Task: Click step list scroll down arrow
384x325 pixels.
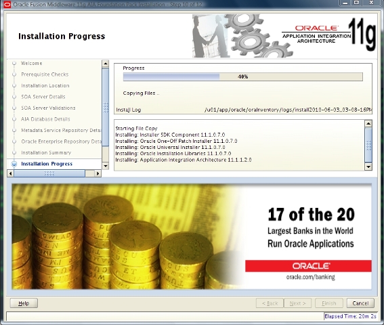Action: [105, 166]
